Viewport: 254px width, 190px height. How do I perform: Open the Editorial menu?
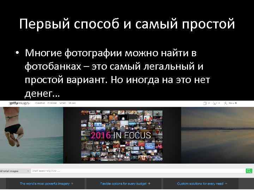pyautogui.click(x=52, y=103)
